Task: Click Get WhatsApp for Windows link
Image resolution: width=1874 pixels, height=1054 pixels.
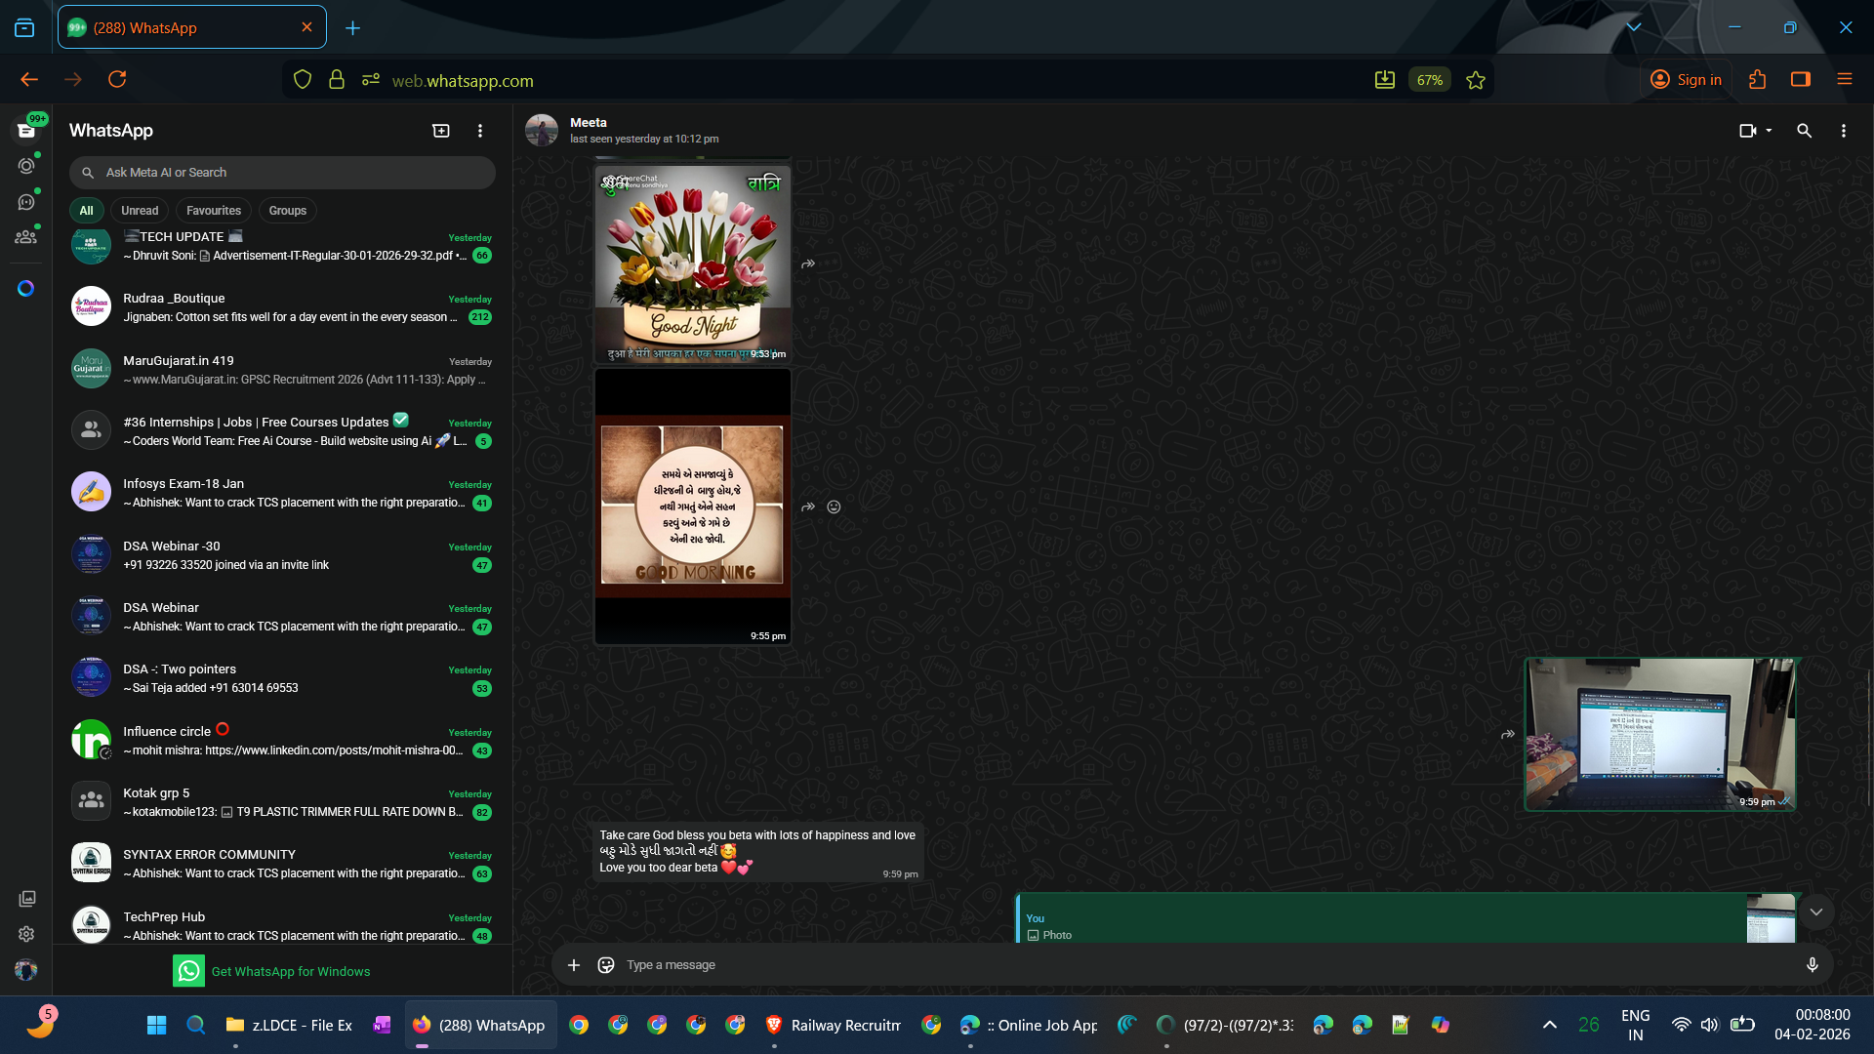Action: pyautogui.click(x=290, y=972)
